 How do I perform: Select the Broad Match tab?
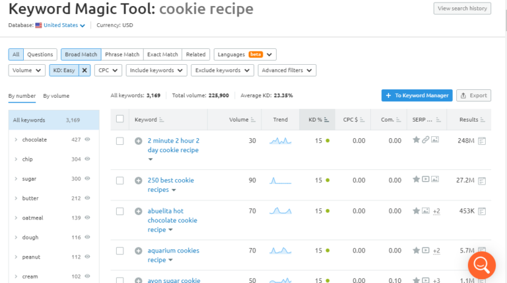coord(81,54)
